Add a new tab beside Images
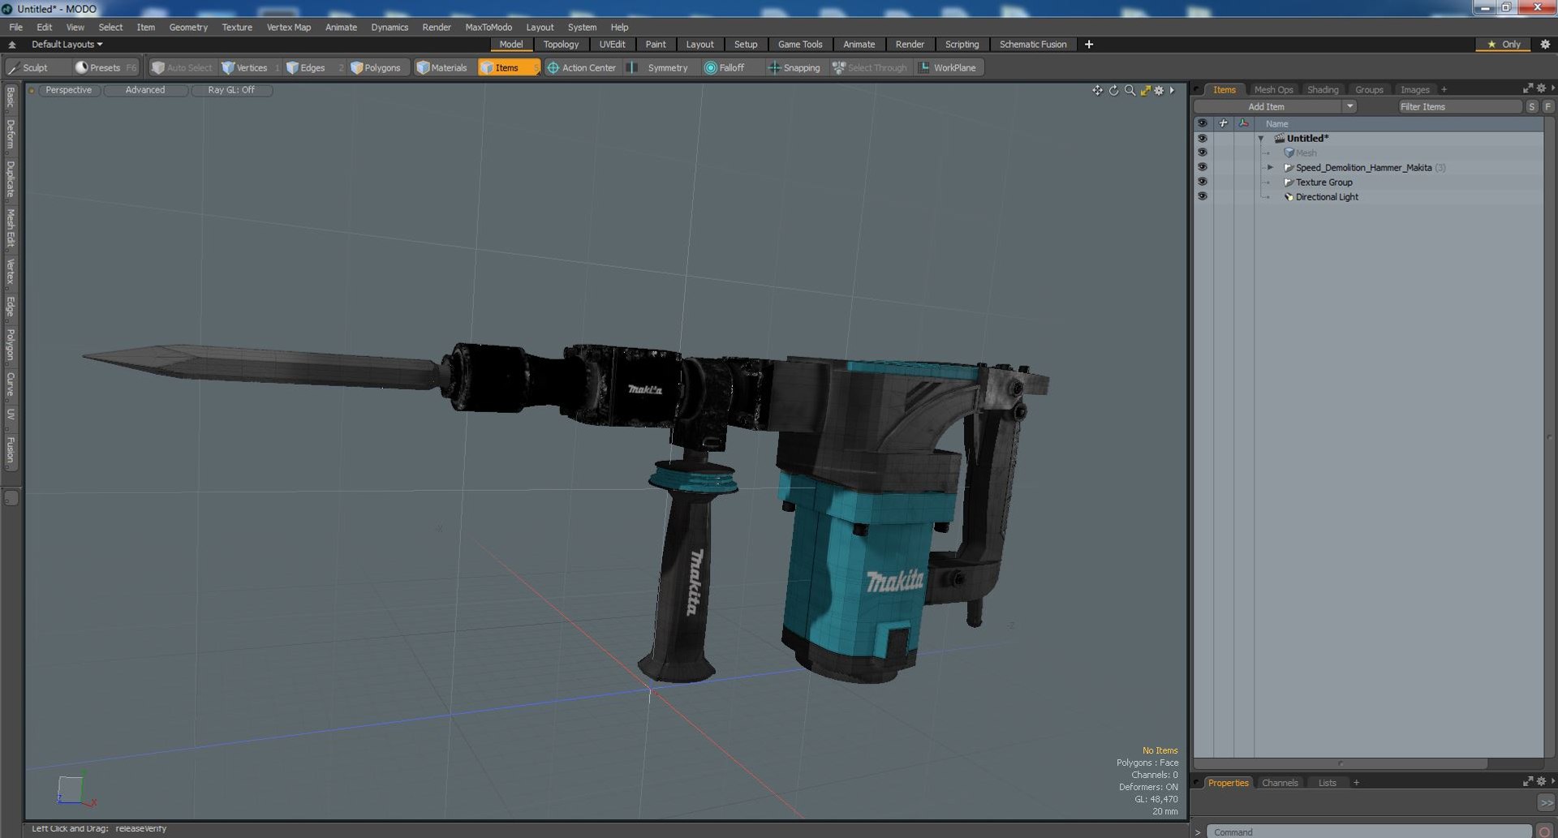 [1444, 89]
